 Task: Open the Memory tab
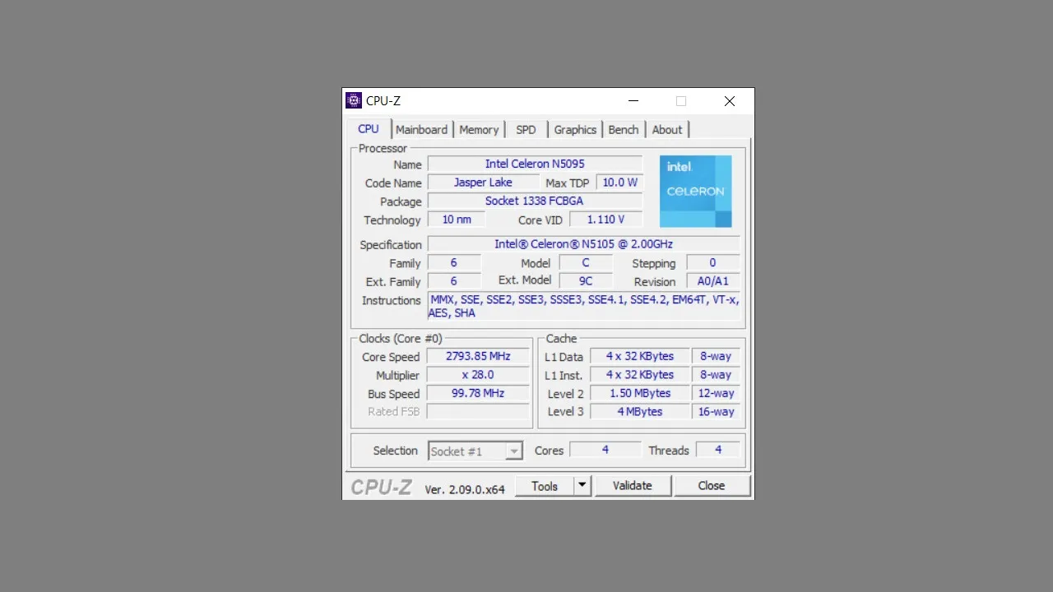point(479,129)
